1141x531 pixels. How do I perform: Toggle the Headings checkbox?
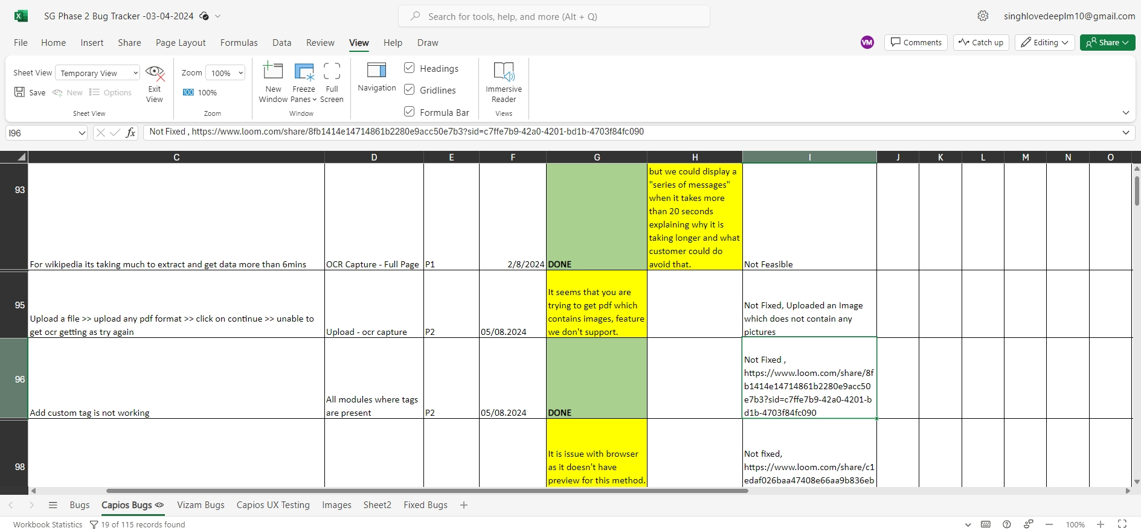[x=410, y=68]
